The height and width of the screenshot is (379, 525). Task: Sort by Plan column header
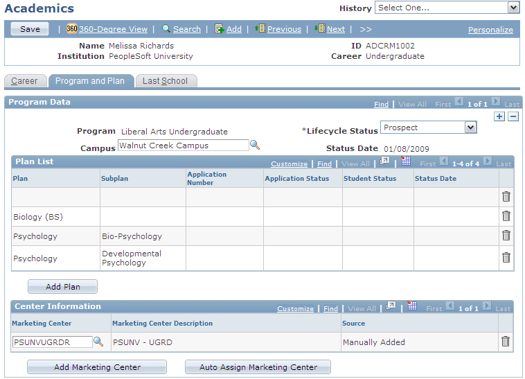click(20, 179)
